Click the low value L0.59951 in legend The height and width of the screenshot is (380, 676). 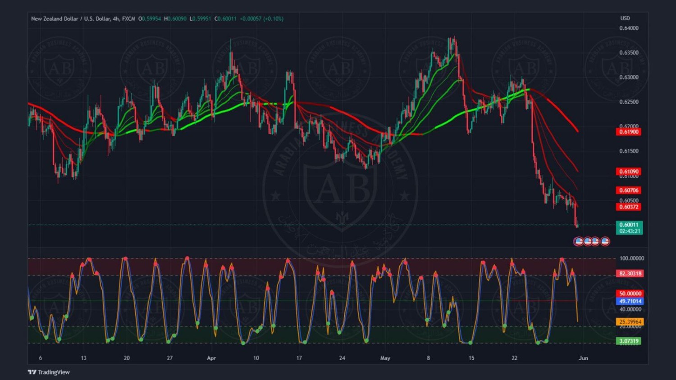click(x=200, y=19)
